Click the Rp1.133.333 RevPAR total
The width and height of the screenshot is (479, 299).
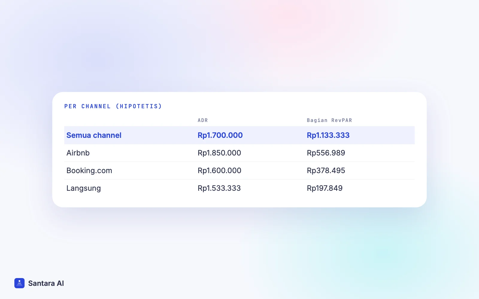pos(328,135)
